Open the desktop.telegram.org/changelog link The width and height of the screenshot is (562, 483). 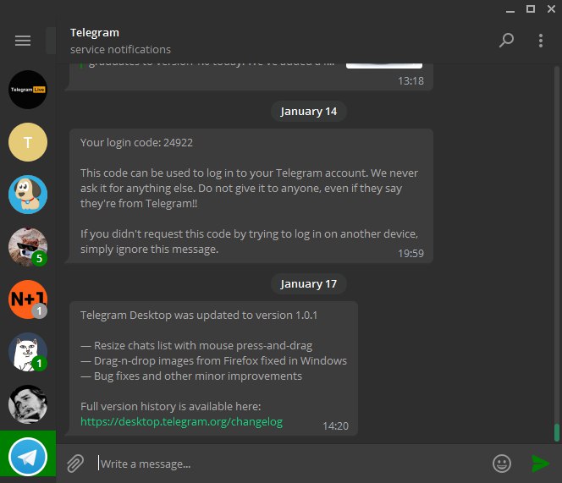(x=181, y=422)
